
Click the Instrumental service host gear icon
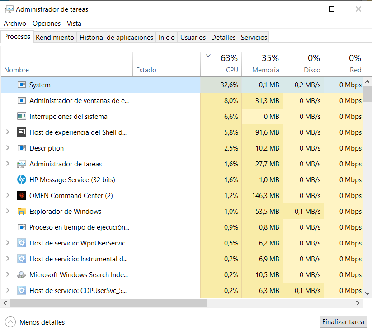click(22, 259)
